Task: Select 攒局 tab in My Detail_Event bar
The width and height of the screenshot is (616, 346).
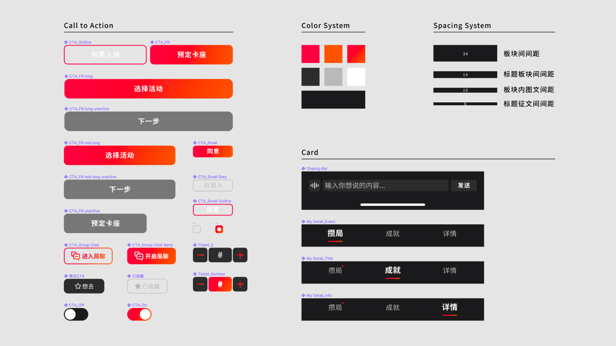Action: pos(335,234)
